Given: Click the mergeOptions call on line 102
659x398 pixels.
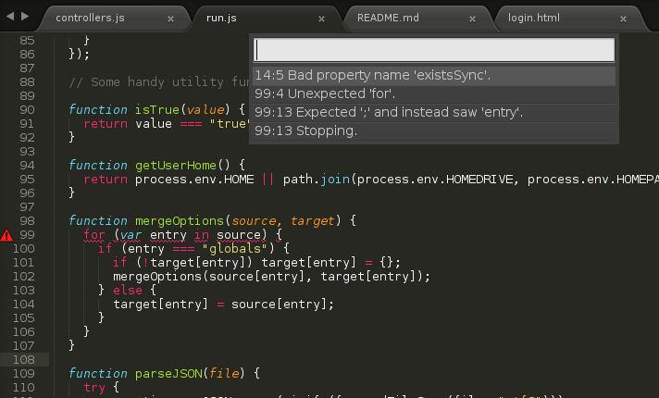Looking at the screenshot, I should (157, 277).
